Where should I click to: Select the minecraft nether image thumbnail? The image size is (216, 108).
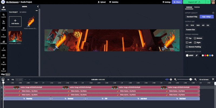[15, 37]
